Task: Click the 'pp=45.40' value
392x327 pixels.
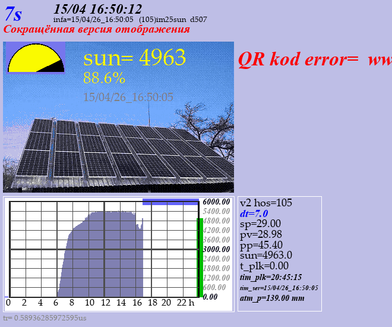Action: click(261, 244)
